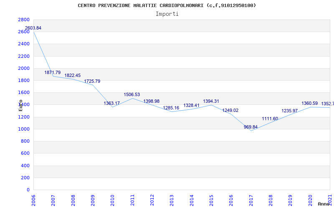Select the 1506.53 peak label for 2011
Viewport: 334px width, 208px height.
click(x=132, y=95)
